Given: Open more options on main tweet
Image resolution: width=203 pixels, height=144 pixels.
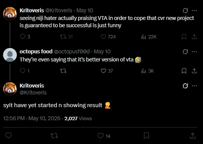Looking at the screenshot, I should [x=195, y=86].
